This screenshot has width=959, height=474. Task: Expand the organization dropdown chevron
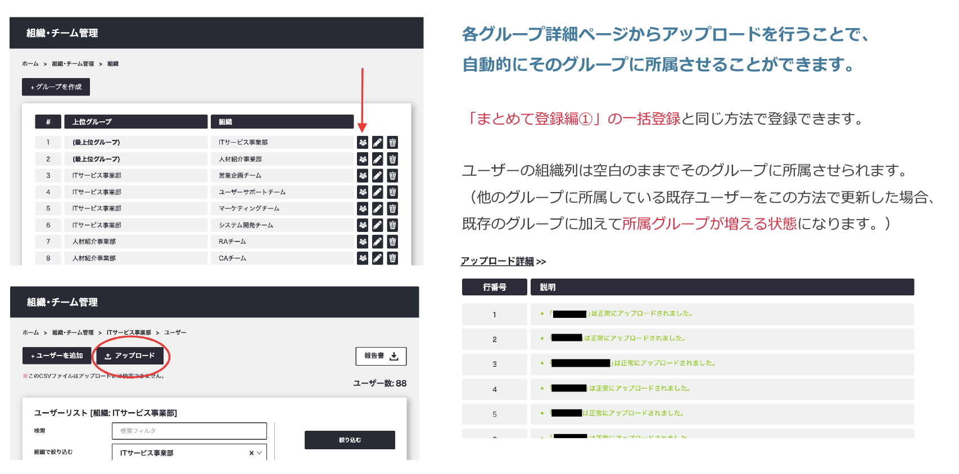pyautogui.click(x=259, y=453)
